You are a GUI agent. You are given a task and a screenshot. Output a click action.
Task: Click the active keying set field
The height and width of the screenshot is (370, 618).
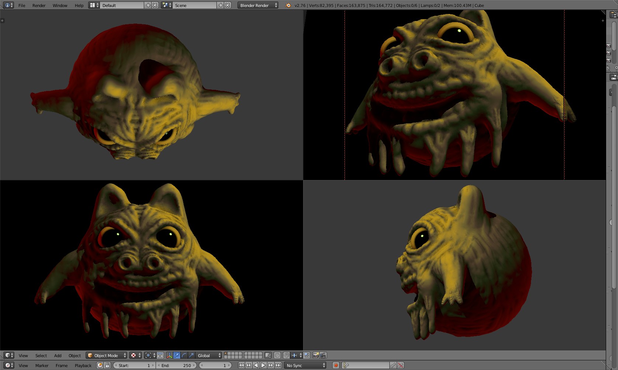365,365
